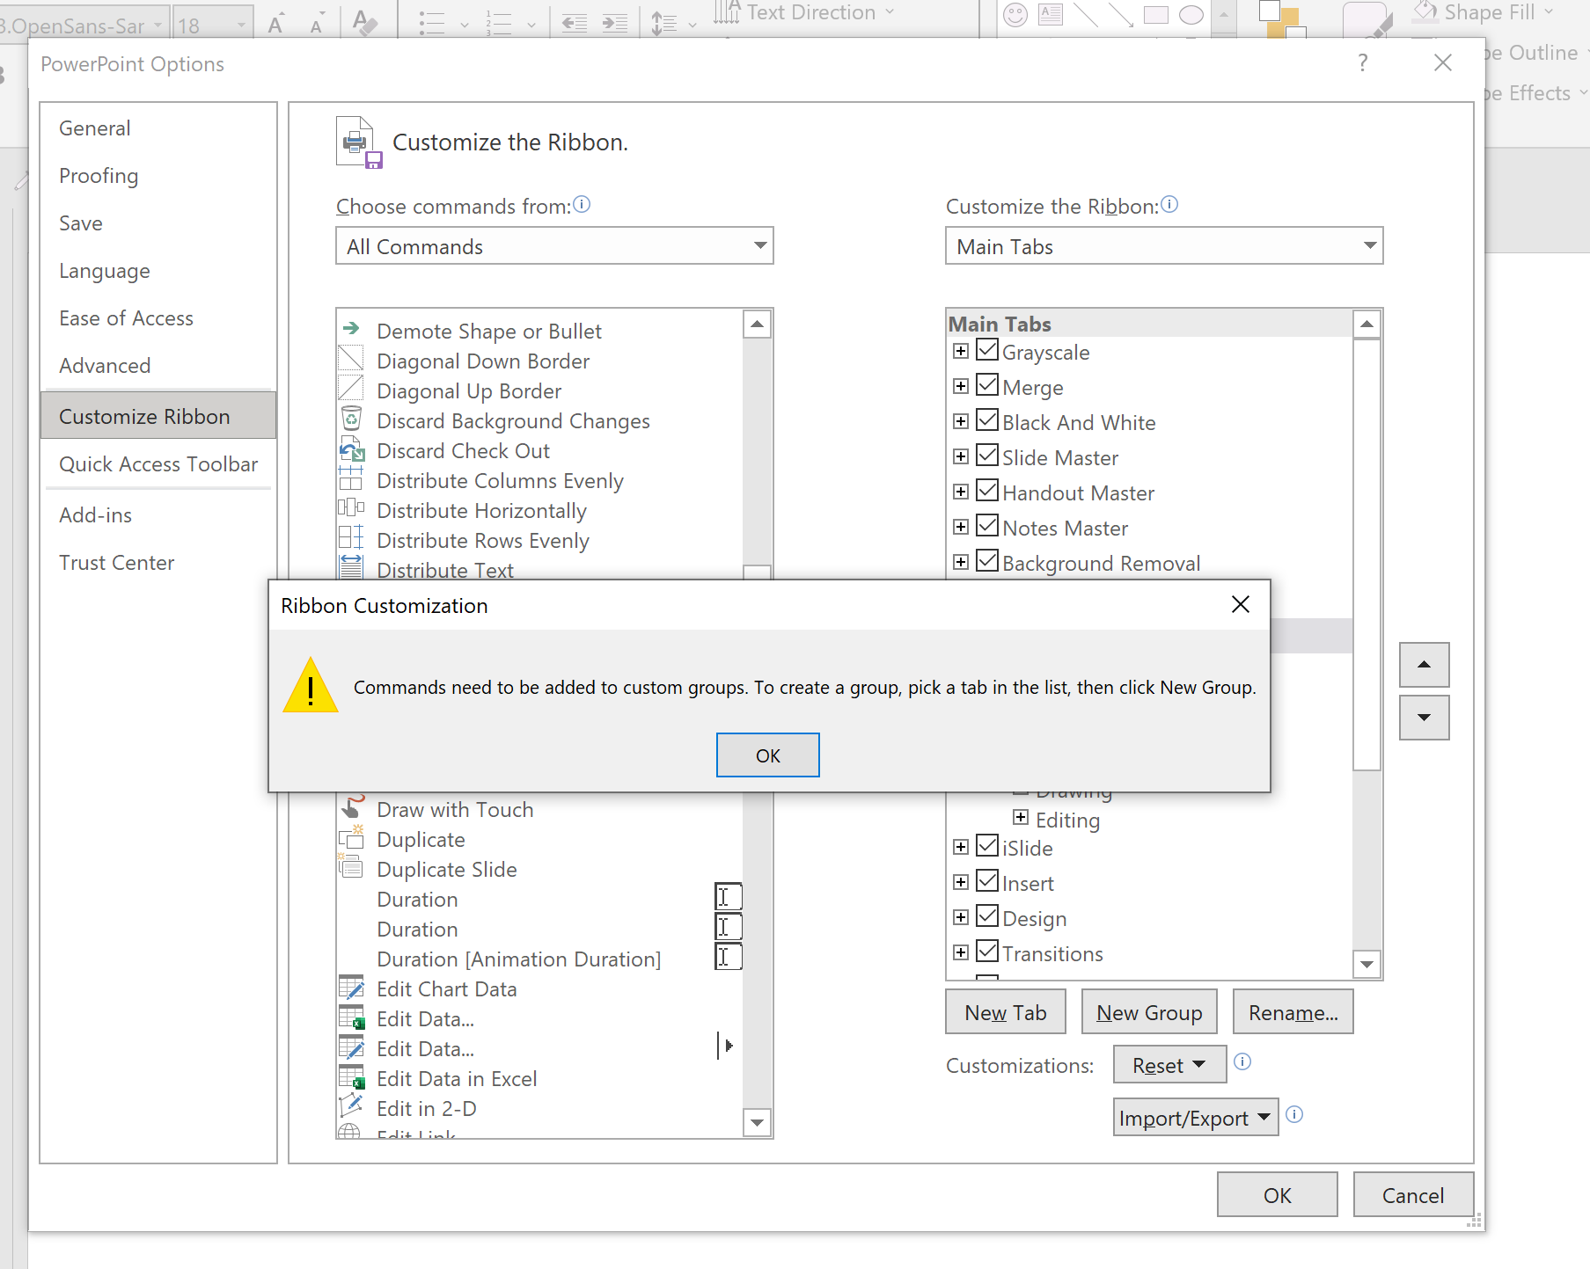
Task: Click the smiley face shape in PowerPoint ribbon
Action: point(1015,15)
